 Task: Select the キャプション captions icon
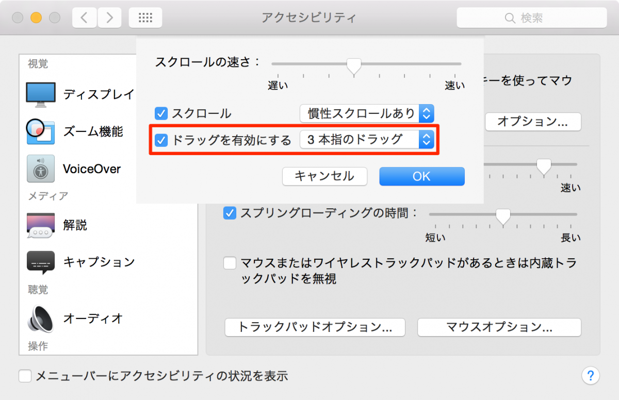[40, 262]
